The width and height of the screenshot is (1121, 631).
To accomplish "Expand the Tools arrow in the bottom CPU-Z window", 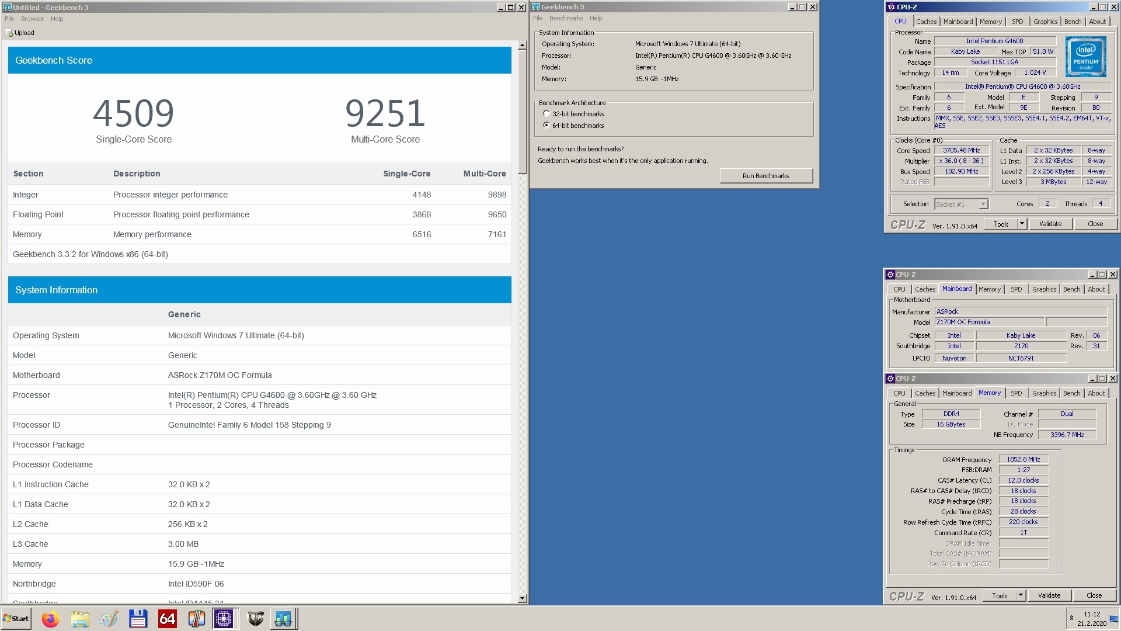I will click(x=1021, y=595).
